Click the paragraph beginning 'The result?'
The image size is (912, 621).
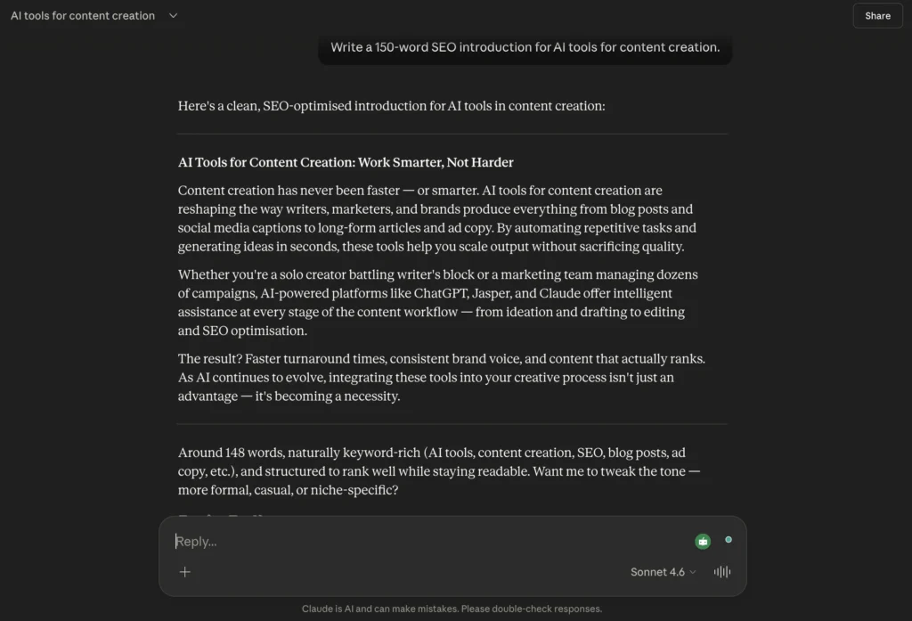[441, 376]
